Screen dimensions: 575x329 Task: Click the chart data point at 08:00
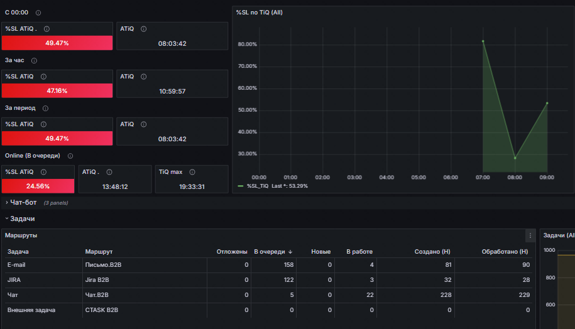click(x=515, y=158)
